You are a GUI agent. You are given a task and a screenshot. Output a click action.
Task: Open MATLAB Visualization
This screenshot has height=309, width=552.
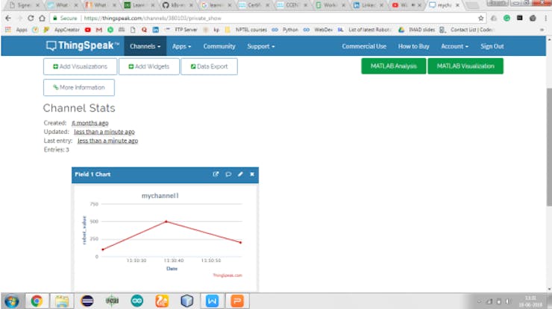(465, 66)
